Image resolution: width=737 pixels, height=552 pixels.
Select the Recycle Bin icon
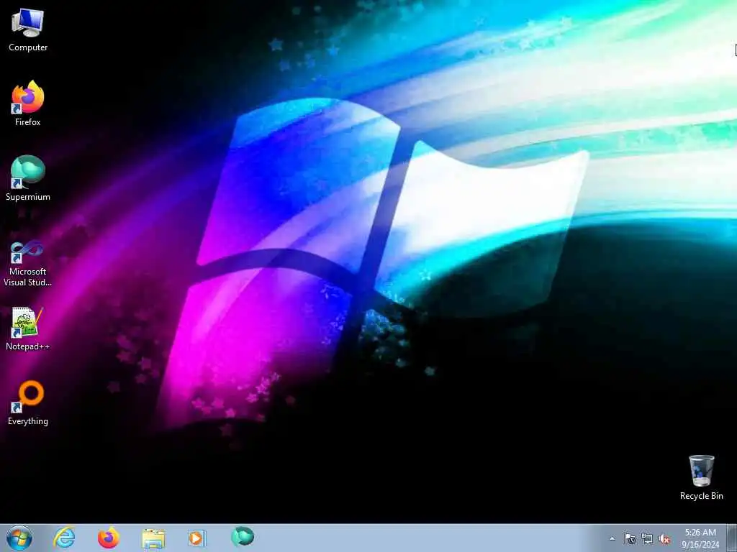tap(701, 477)
